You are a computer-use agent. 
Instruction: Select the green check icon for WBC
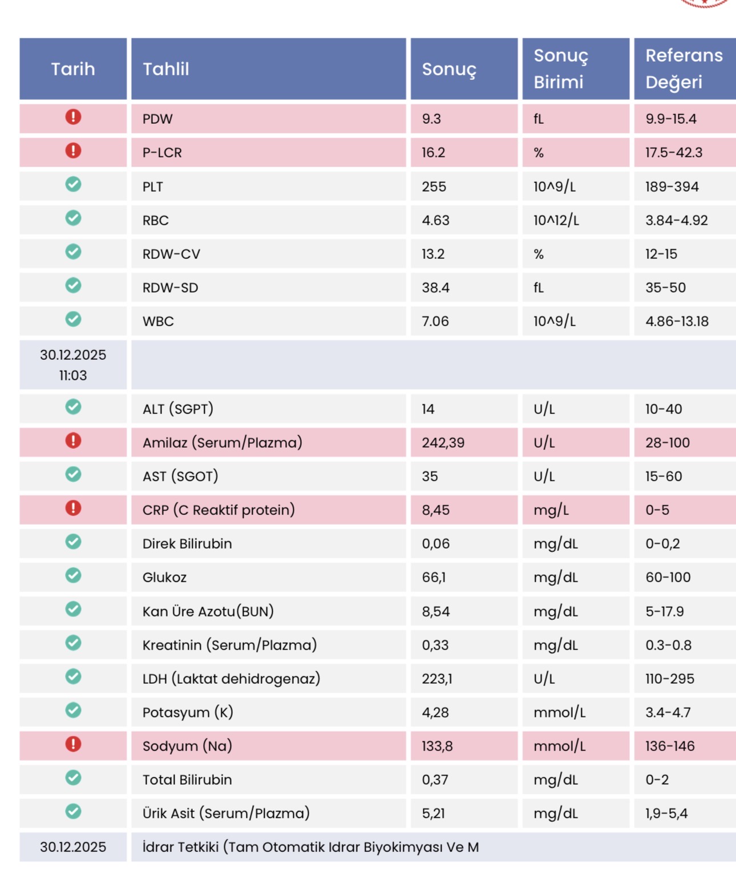(x=73, y=319)
